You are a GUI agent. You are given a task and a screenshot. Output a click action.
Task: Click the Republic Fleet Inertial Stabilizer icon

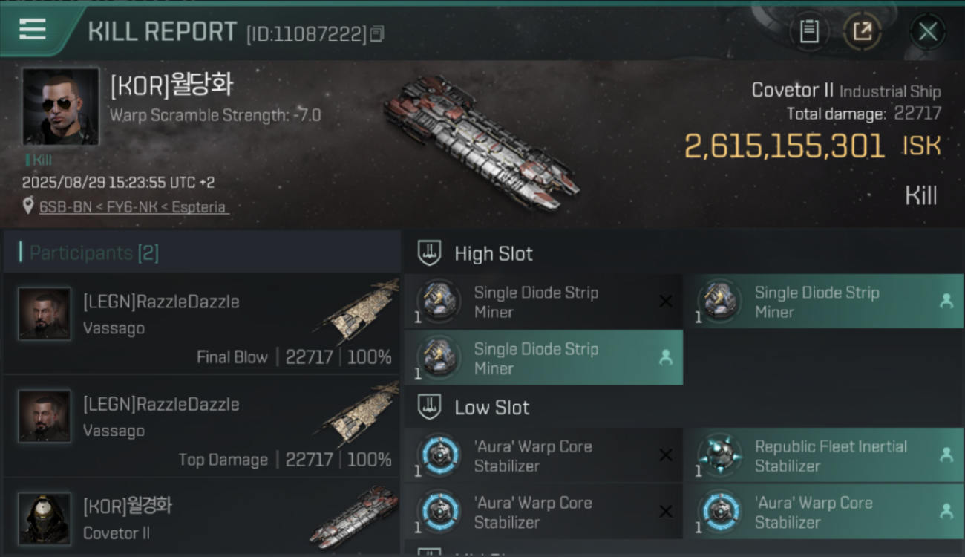719,455
